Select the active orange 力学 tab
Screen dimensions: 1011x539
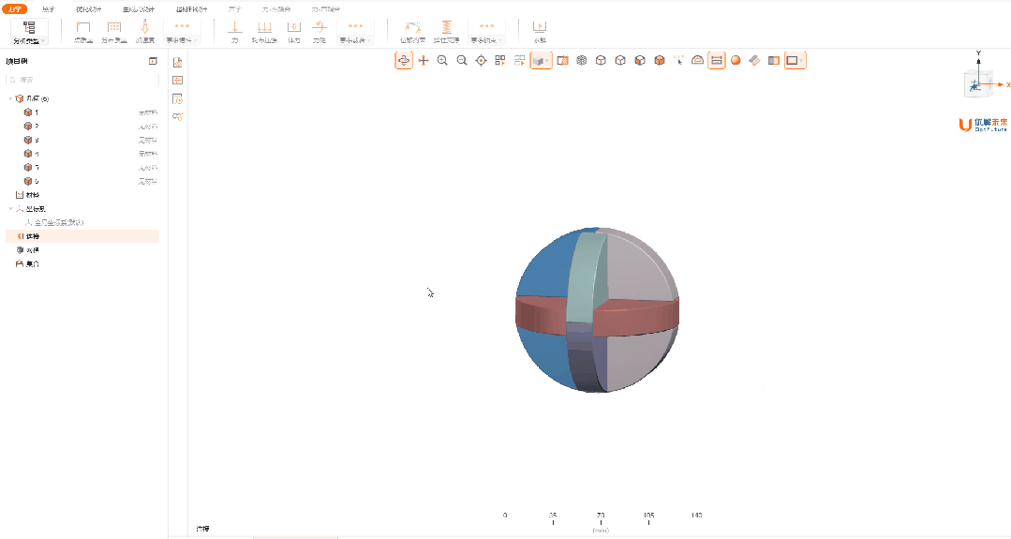(x=14, y=9)
